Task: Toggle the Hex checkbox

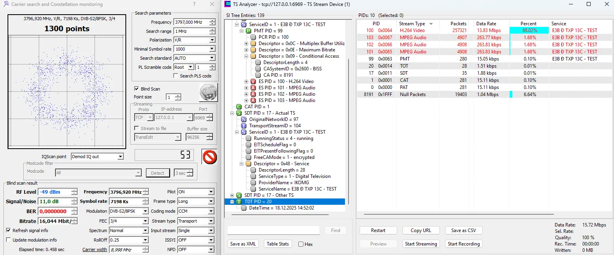Action: (x=301, y=244)
